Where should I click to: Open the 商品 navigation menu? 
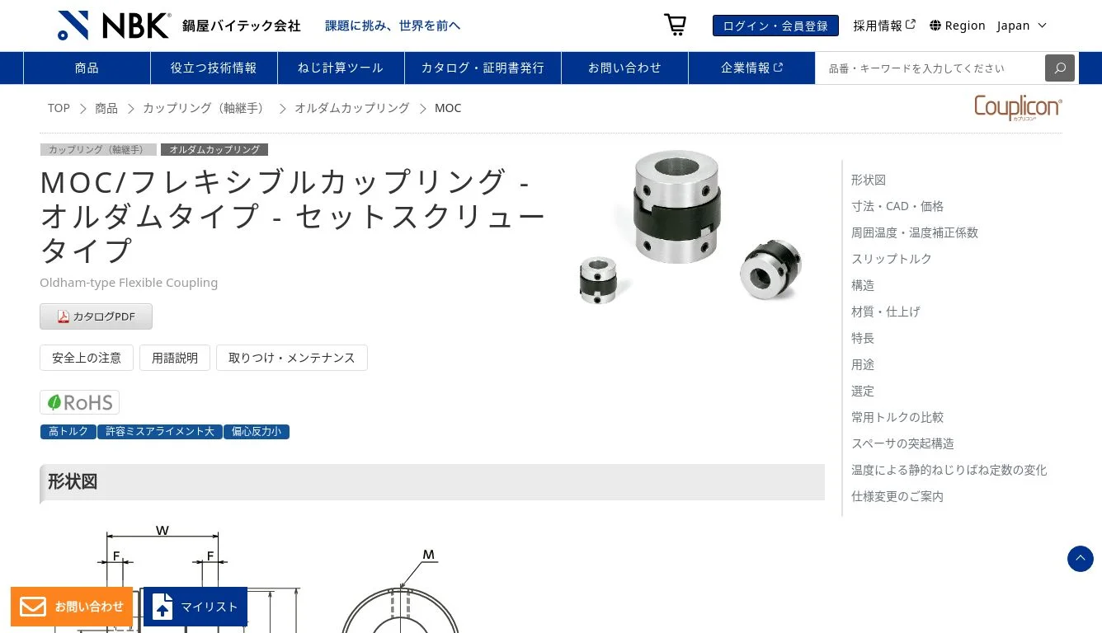click(x=87, y=68)
